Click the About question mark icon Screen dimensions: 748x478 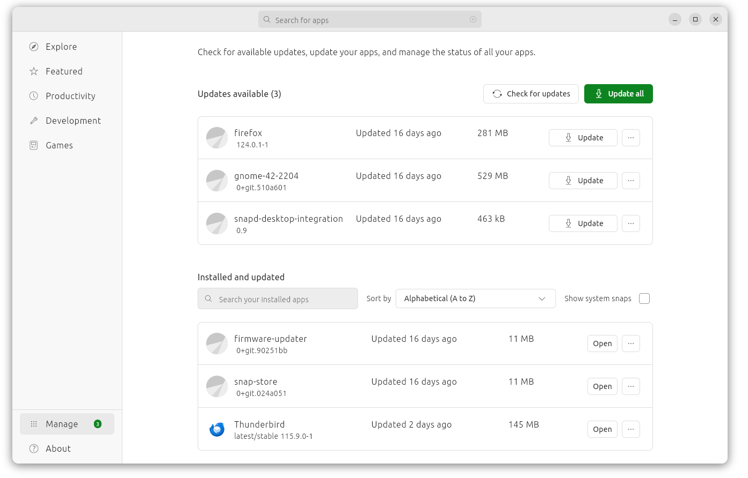click(x=34, y=449)
